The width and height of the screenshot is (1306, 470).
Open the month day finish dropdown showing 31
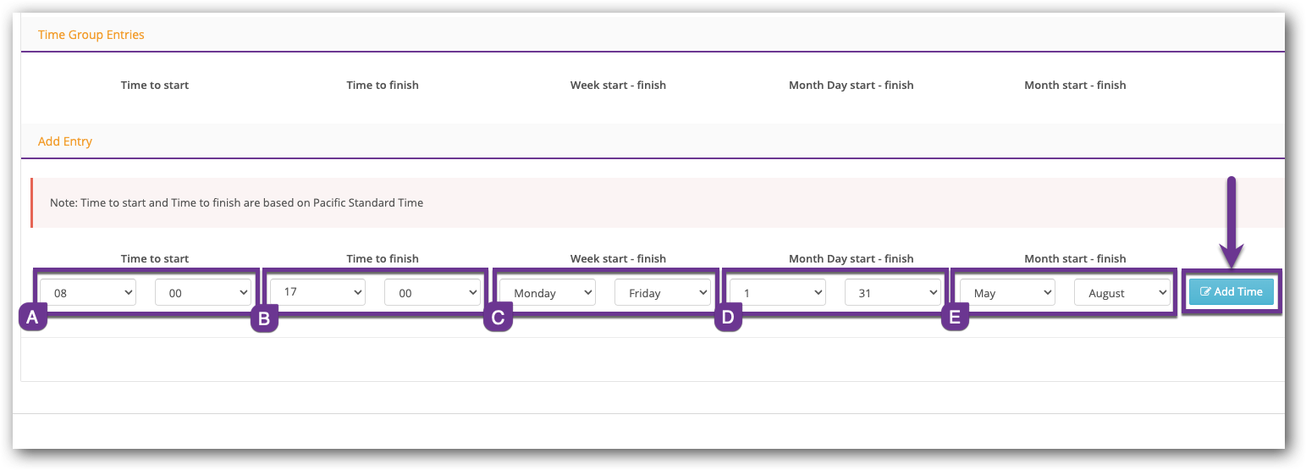click(x=892, y=292)
